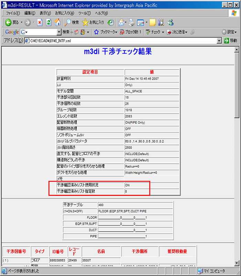Open the ツール(T) menu

[84, 13]
